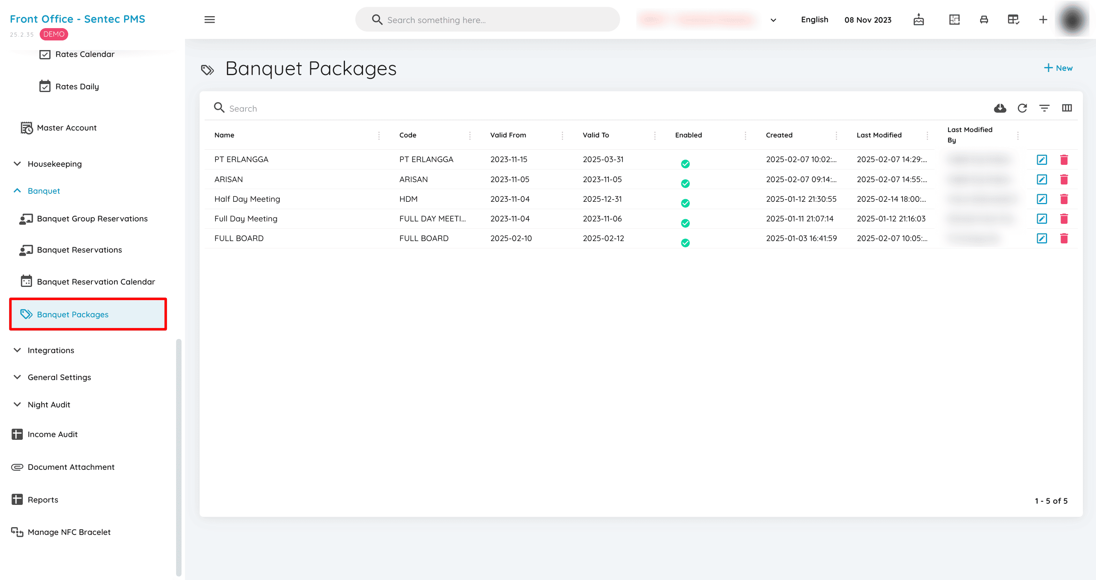Open Income Audit
This screenshot has width=1096, height=580.
pos(45,434)
